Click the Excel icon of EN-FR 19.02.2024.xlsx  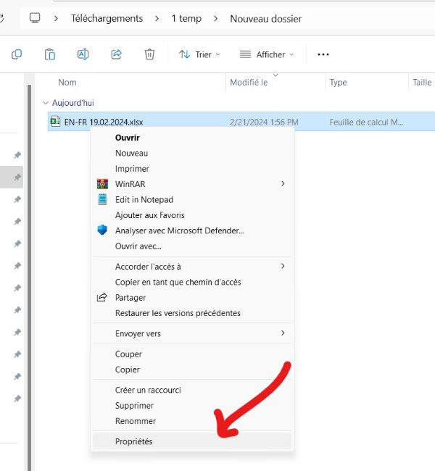click(55, 122)
